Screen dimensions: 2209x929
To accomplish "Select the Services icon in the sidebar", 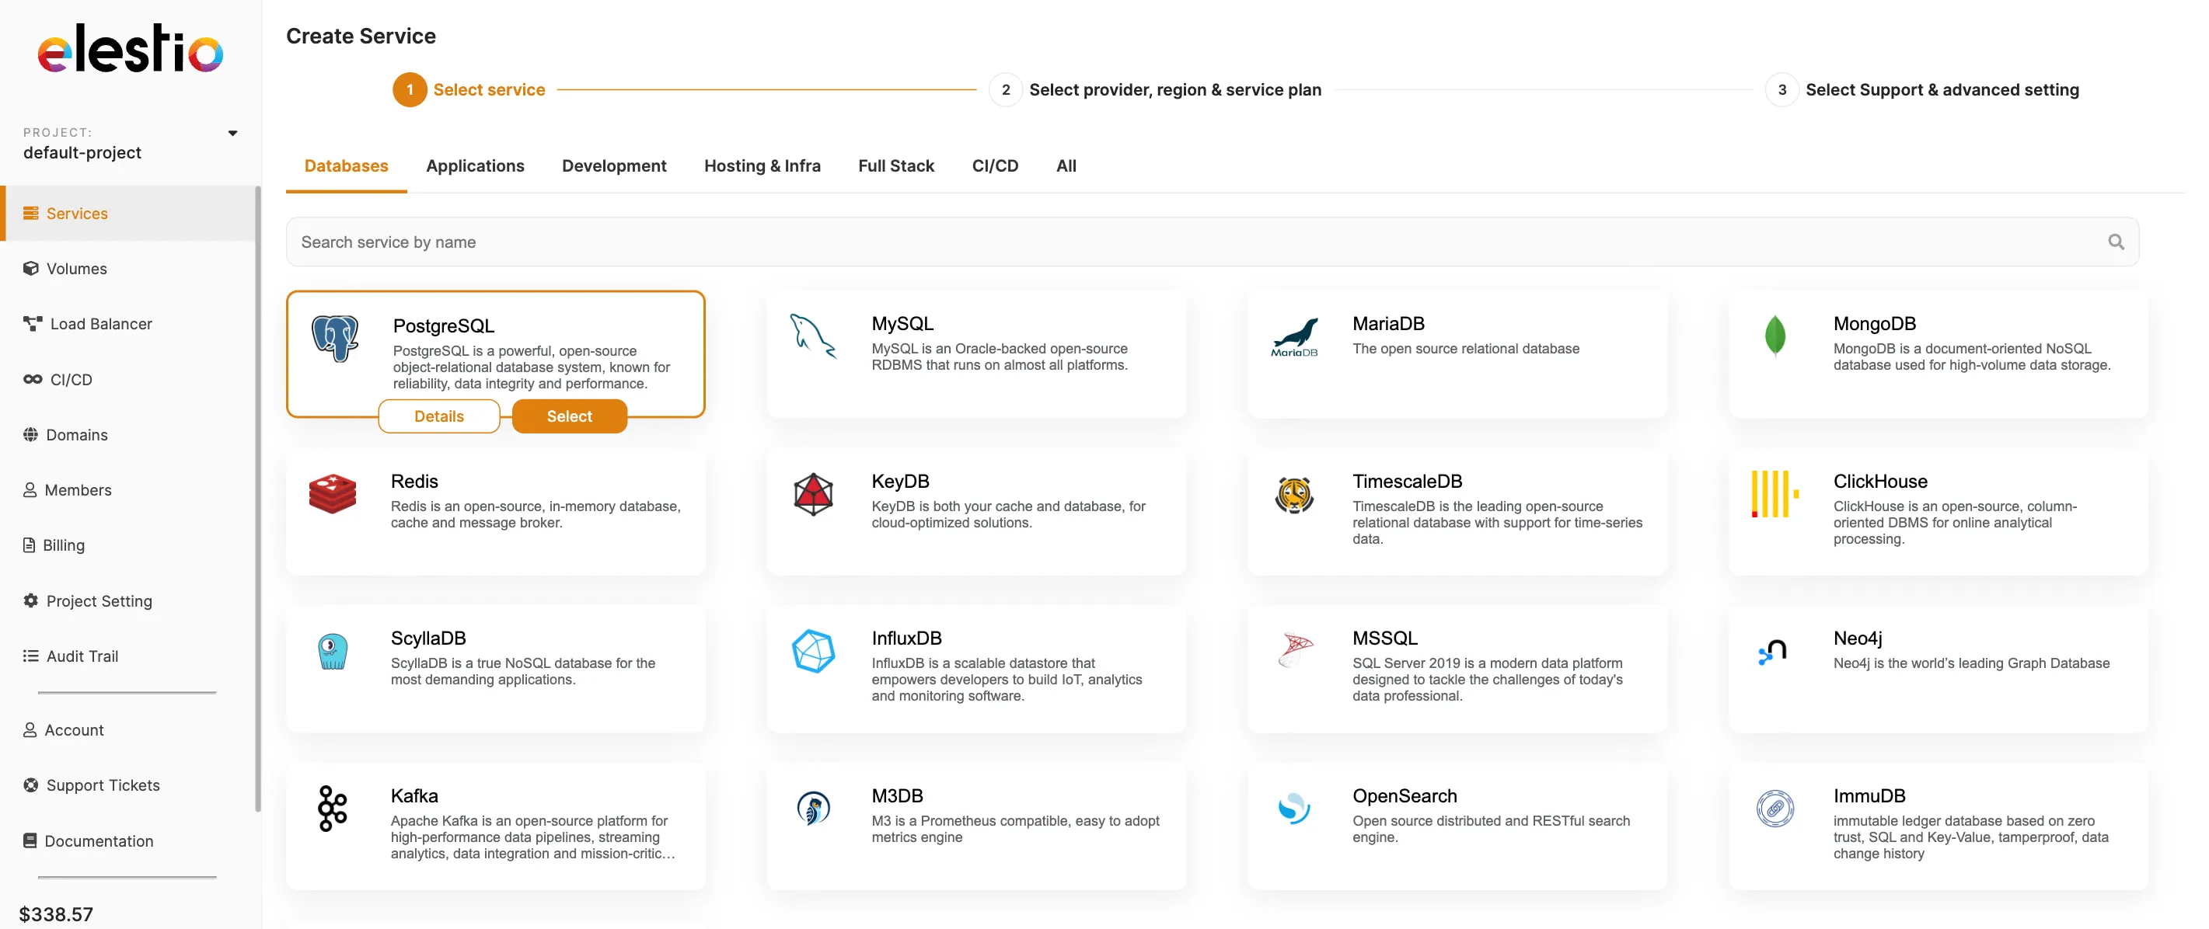I will [32, 213].
